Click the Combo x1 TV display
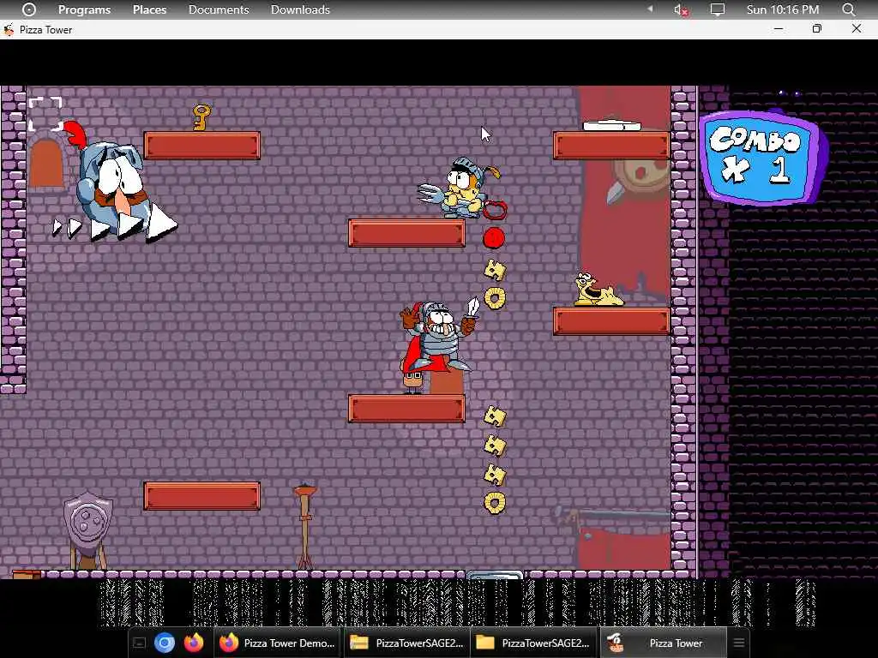The width and height of the screenshot is (878, 658). tap(762, 158)
